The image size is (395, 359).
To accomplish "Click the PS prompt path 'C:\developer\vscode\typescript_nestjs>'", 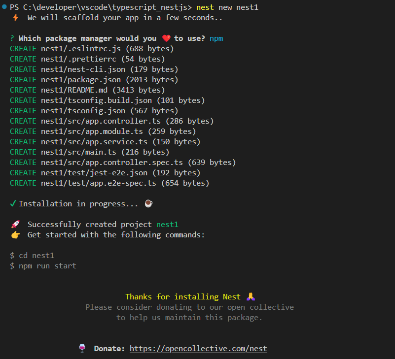I will pyautogui.click(x=108, y=7).
